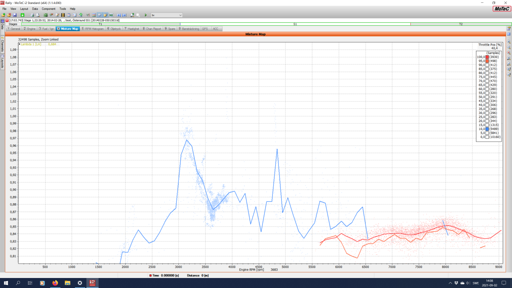
Task: Expand the Data side panel
Action: (2, 26)
